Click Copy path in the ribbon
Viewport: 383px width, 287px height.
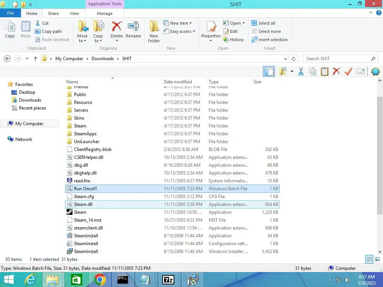[48, 31]
